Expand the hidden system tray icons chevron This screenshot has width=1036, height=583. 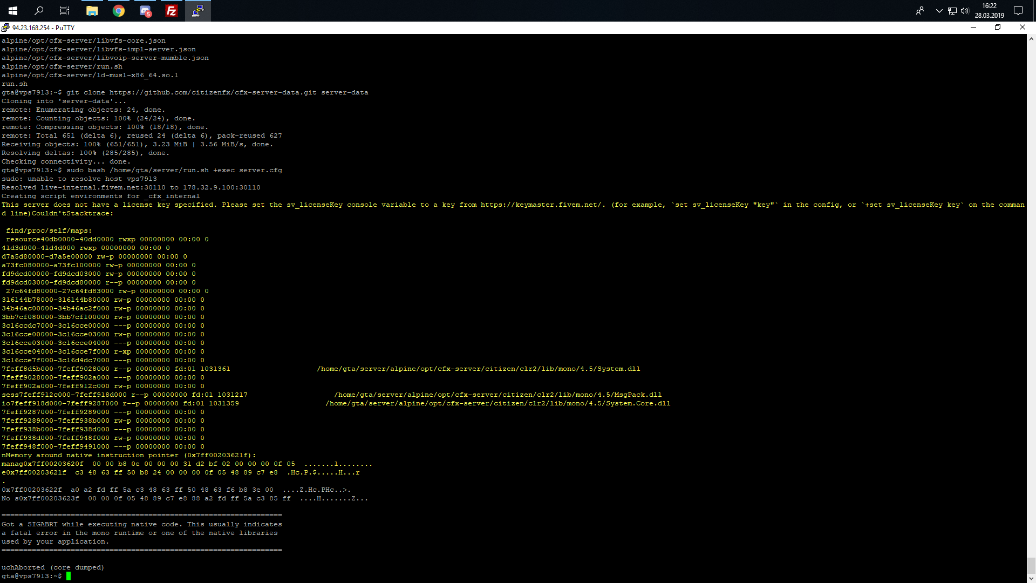click(x=939, y=11)
